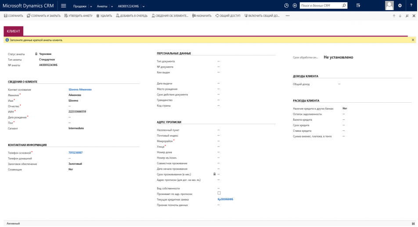The height and width of the screenshot is (227, 418).
Task: Click Сохранить и закрыть button
Action: 43,16
